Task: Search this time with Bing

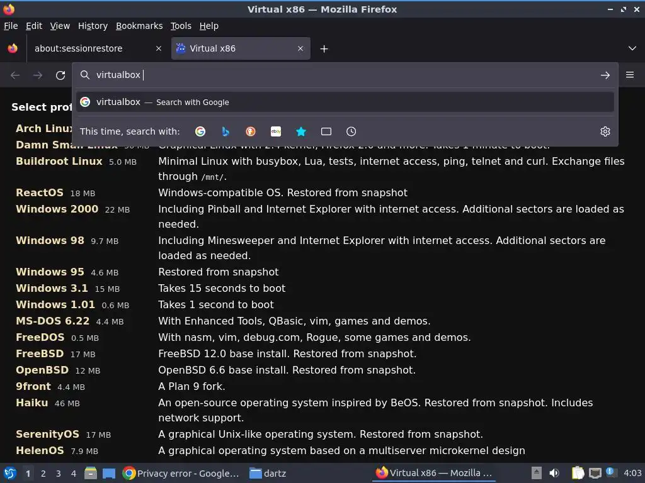Action: point(225,131)
